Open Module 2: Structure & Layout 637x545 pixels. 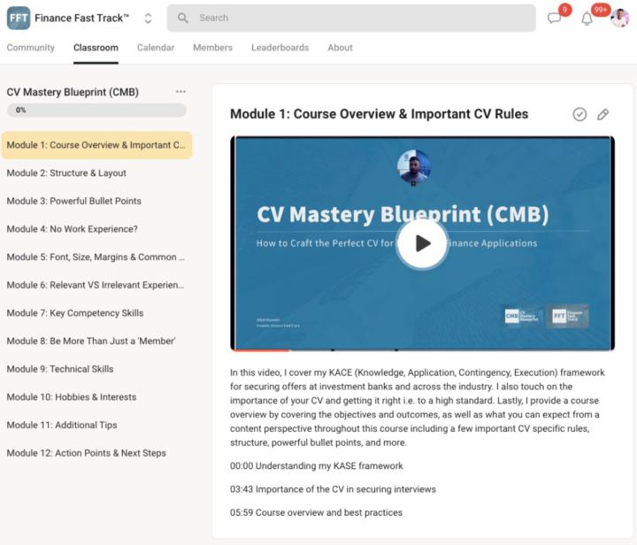pyautogui.click(x=96, y=173)
